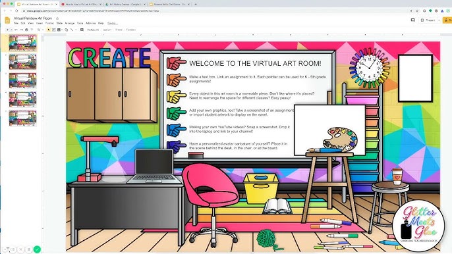
Task: Open the Slide menu
Action: click(59, 23)
